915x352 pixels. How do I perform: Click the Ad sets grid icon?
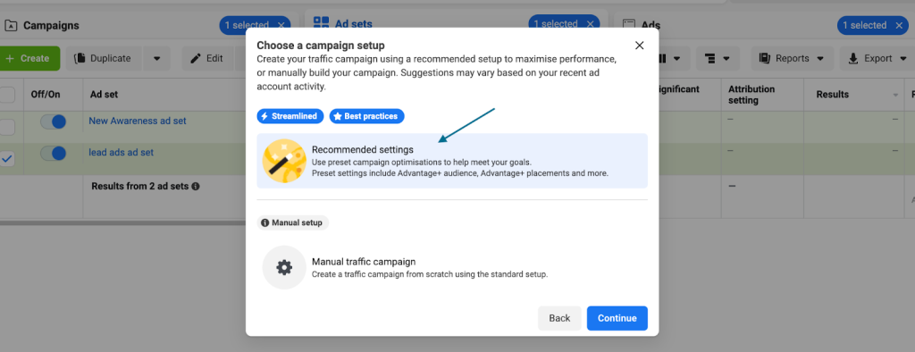(x=321, y=23)
